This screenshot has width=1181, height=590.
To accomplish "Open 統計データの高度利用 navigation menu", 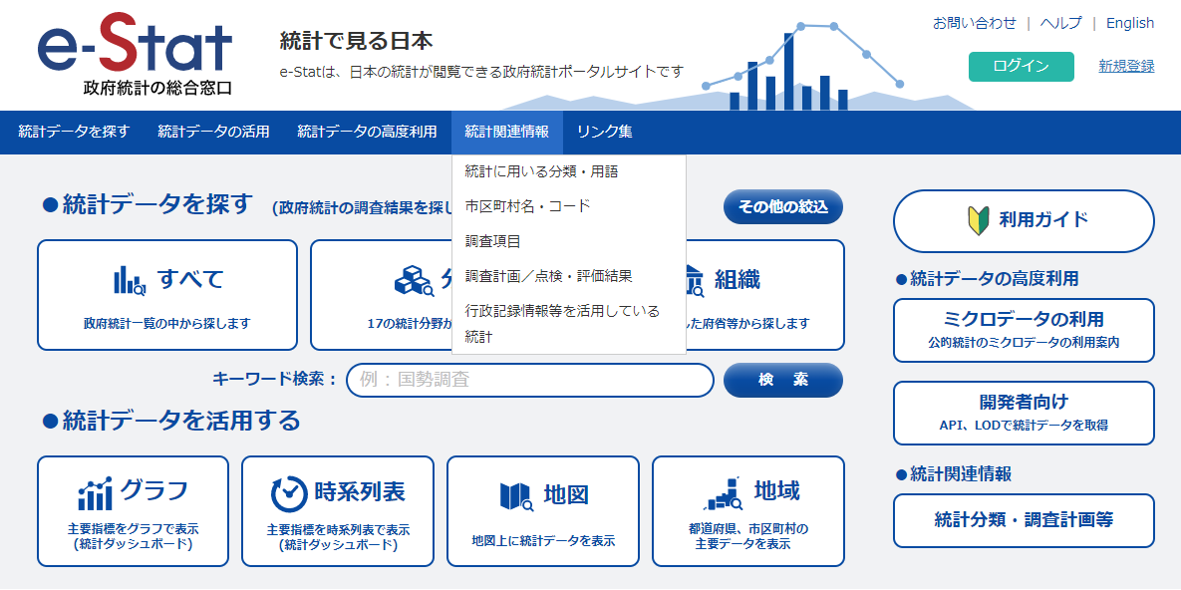I will coord(367,132).
